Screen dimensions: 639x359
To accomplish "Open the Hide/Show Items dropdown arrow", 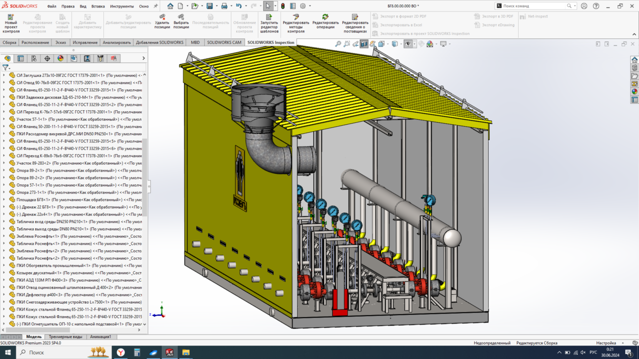I will point(414,44).
